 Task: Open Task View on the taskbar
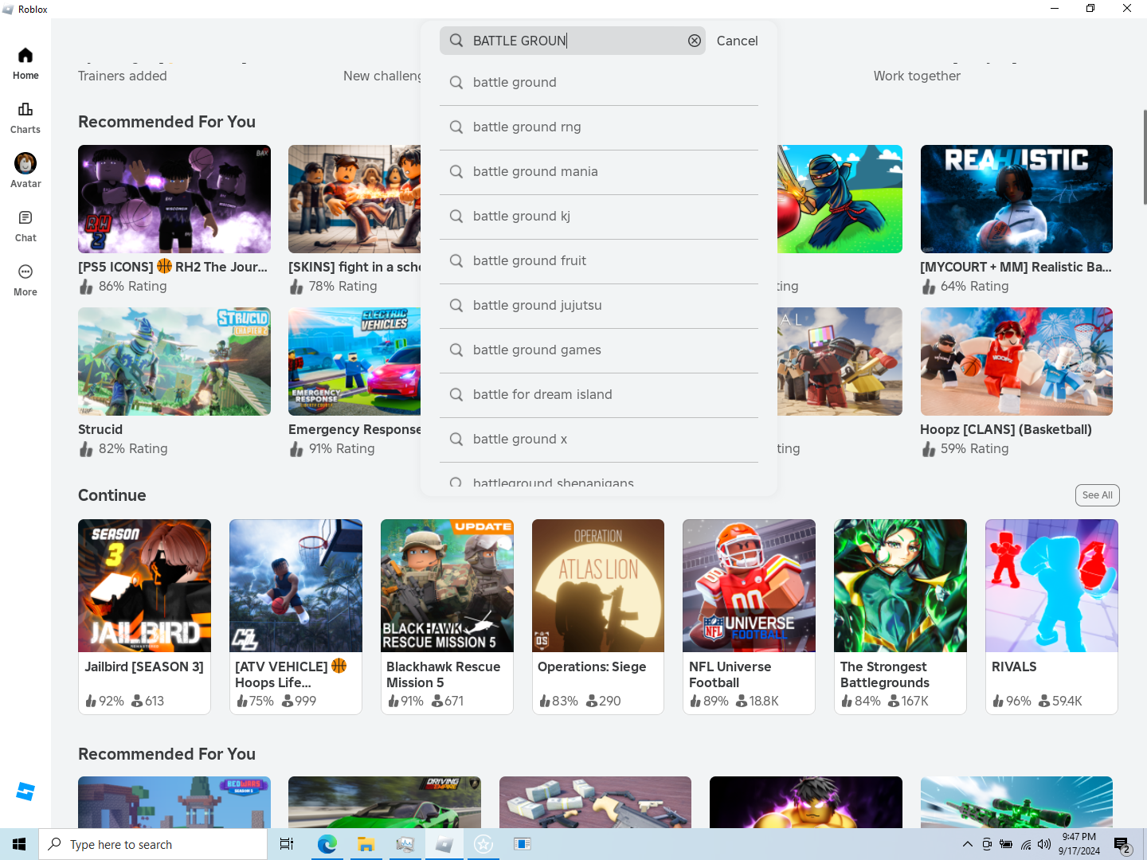coord(287,844)
